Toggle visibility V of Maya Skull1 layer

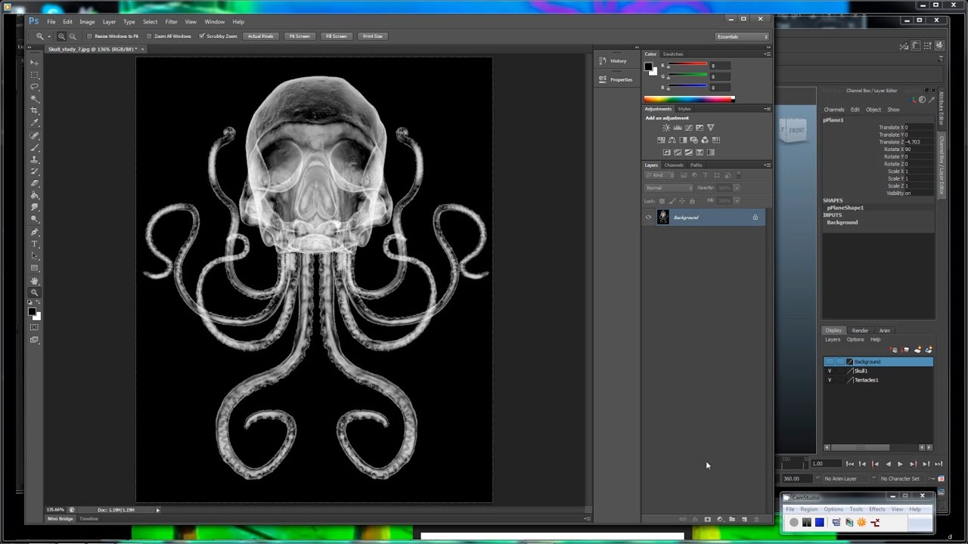[830, 371]
